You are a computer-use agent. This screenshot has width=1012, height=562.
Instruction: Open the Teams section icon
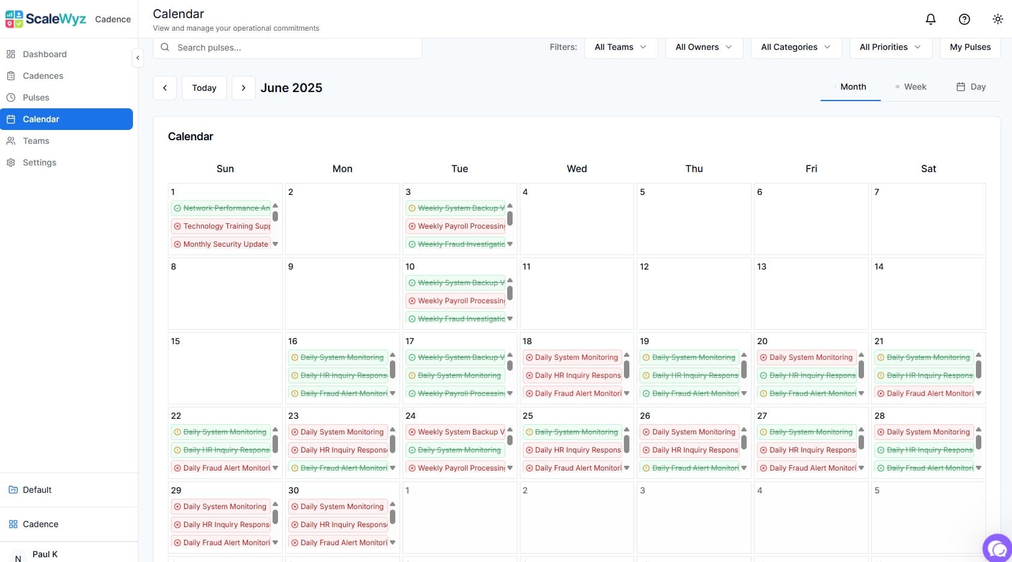pyautogui.click(x=12, y=141)
